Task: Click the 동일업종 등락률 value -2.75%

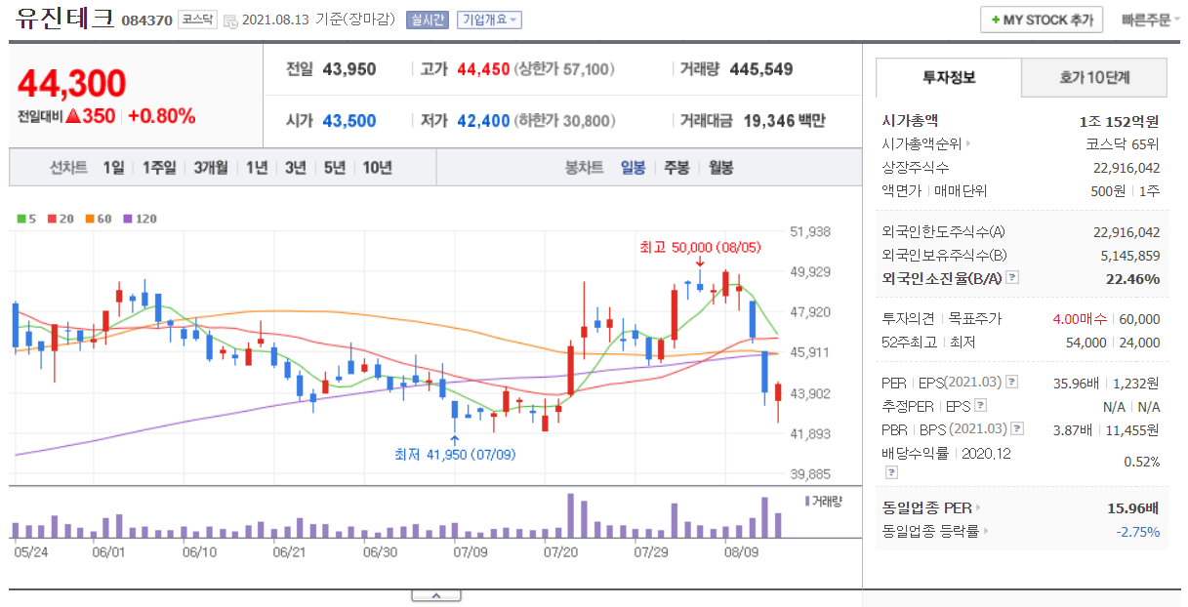Action: [x=1138, y=532]
